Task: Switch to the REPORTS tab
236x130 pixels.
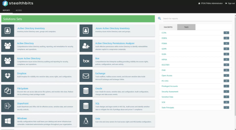Action: [x=6, y=10]
